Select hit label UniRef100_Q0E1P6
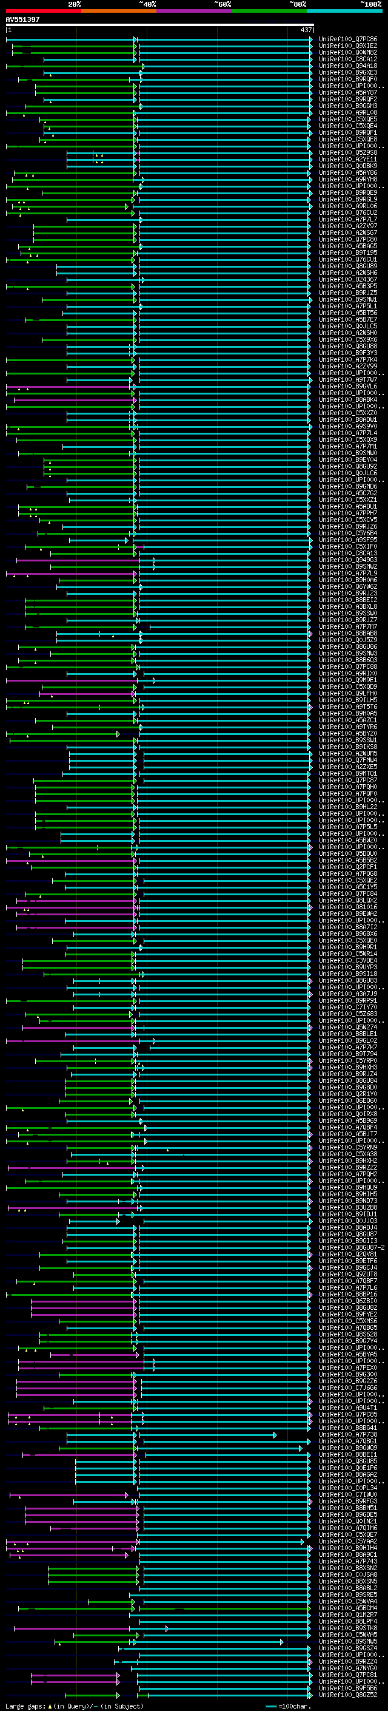This screenshot has height=1711, width=388. (x=348, y=1468)
